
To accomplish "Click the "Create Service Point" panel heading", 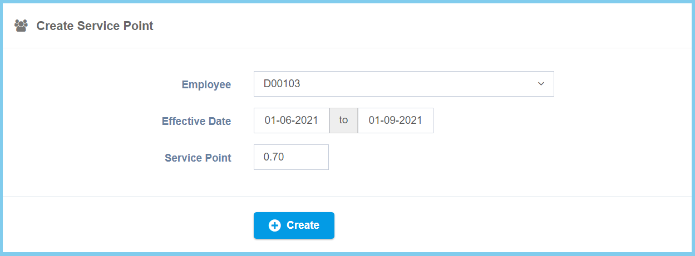I will tap(95, 26).
